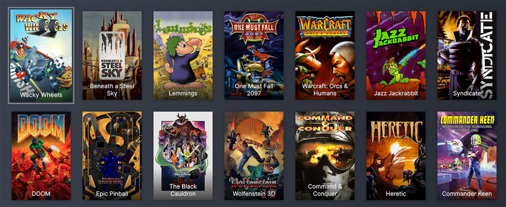Click the "Lemmings" title text

click(x=183, y=94)
